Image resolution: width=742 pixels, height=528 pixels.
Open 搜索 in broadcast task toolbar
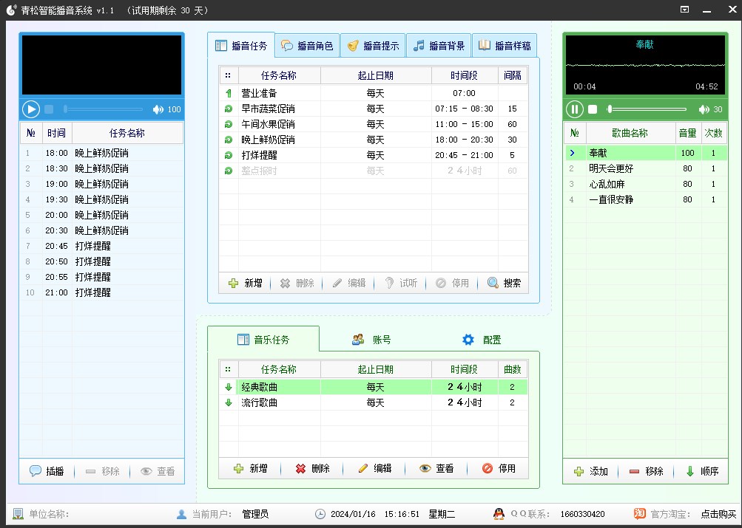tap(504, 283)
